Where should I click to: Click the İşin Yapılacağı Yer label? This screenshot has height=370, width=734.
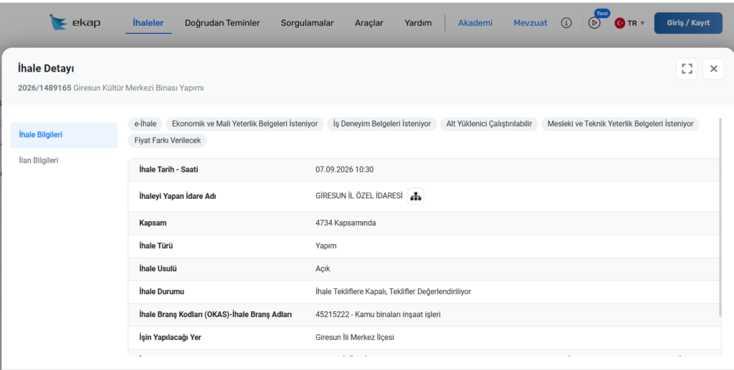click(170, 337)
